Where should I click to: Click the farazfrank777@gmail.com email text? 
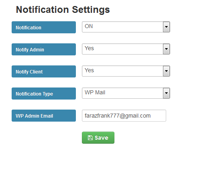[118, 116]
